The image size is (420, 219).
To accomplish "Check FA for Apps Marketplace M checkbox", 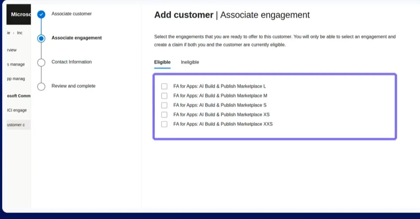I will click(x=164, y=96).
